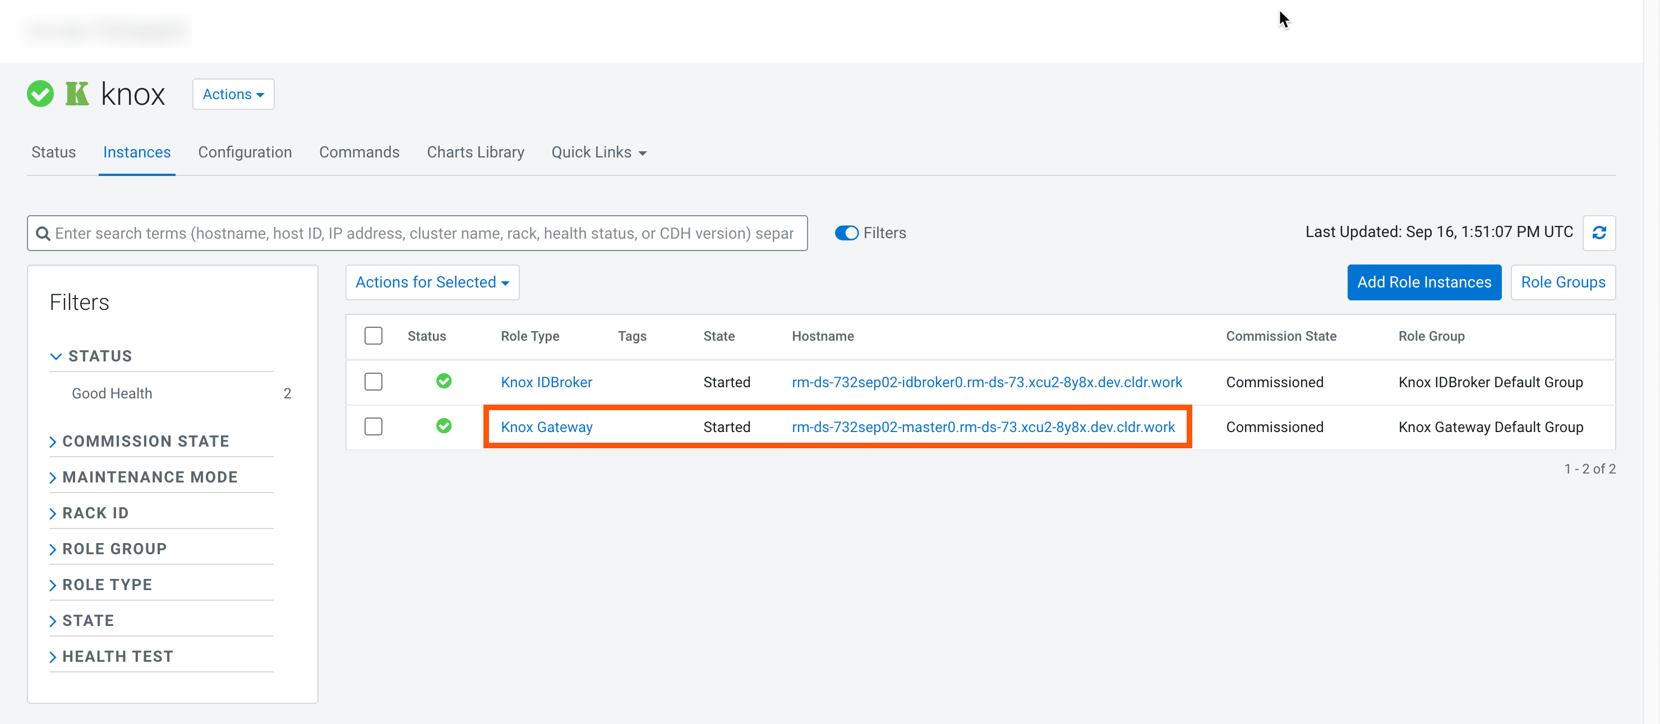Toggle the Filters switch off
The height and width of the screenshot is (724, 1660).
tap(846, 233)
